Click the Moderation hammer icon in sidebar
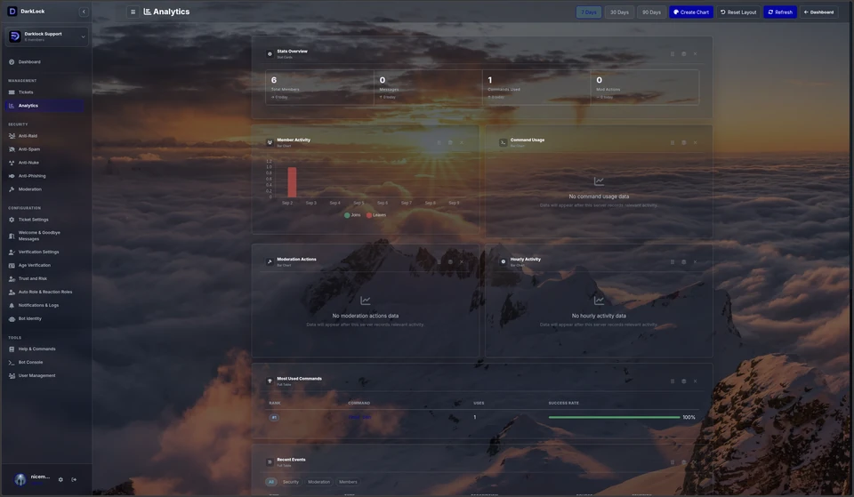This screenshot has width=854, height=497. pyautogui.click(x=12, y=189)
